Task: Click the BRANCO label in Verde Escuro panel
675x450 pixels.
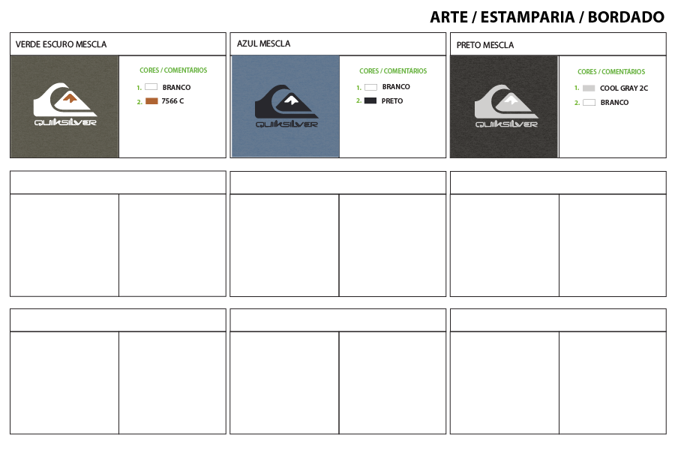Action: pos(176,88)
